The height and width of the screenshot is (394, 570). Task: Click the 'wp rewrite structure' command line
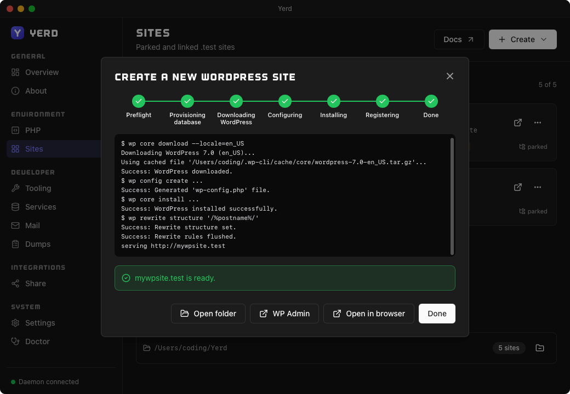coord(190,218)
